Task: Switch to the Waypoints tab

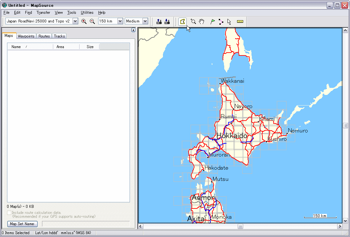Action: coord(26,36)
